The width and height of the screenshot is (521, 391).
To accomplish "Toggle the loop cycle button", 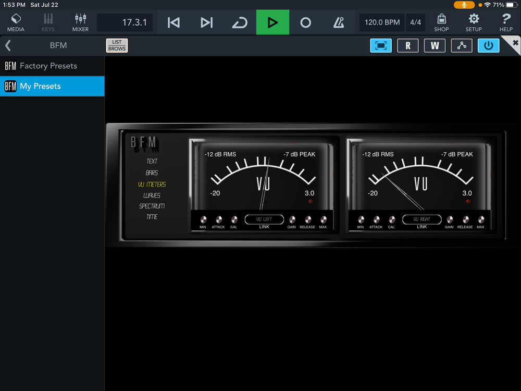I will pos(240,22).
